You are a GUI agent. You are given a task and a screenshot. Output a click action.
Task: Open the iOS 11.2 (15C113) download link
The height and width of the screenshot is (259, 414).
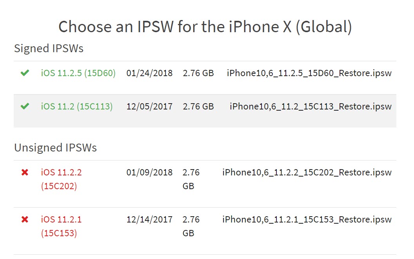(x=77, y=106)
